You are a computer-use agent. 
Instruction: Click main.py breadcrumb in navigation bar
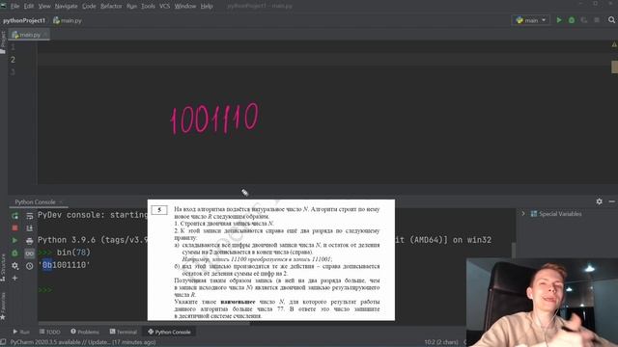coord(68,20)
